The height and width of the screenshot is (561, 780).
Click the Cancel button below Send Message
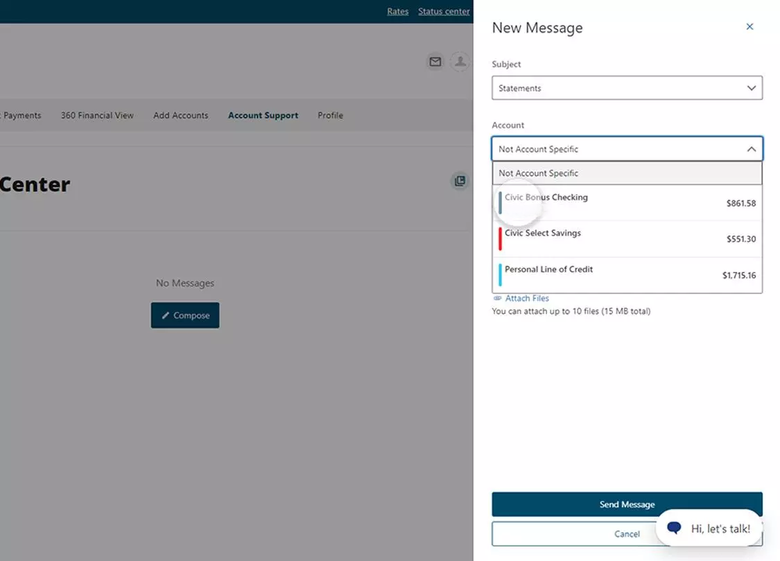point(626,534)
